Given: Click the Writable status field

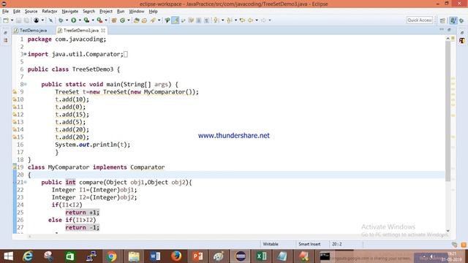Looking at the screenshot, I should (271, 244).
